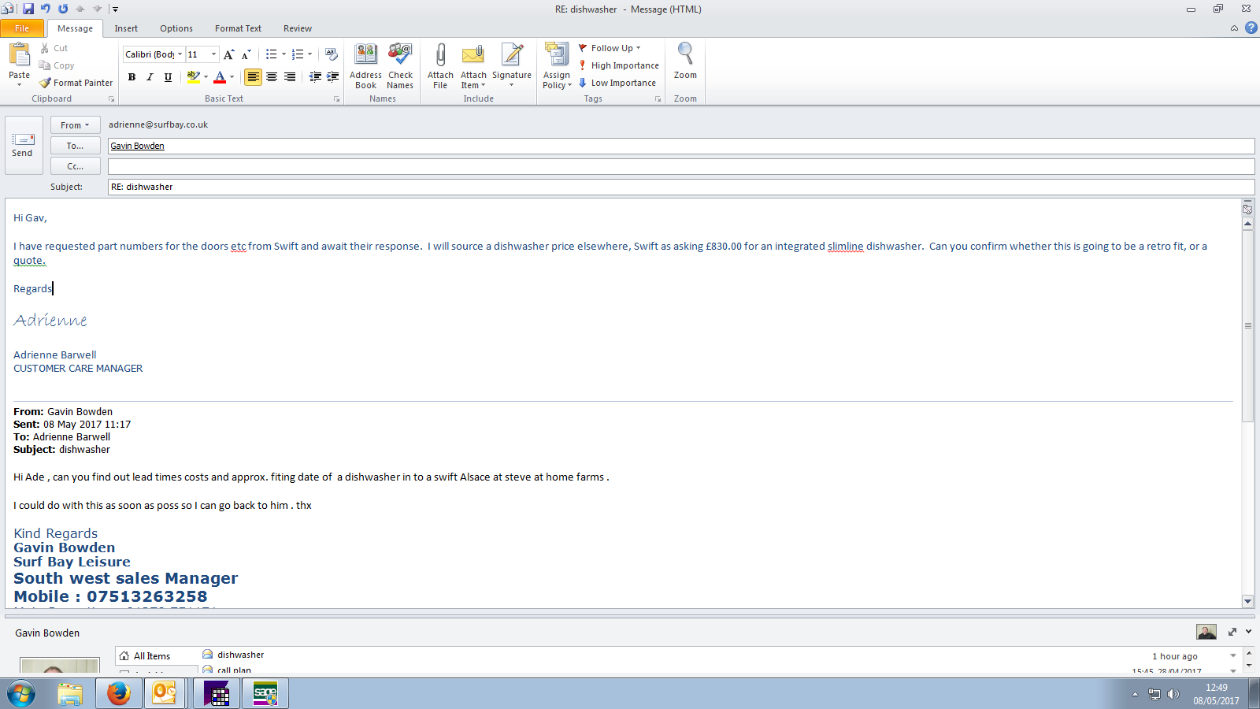Toggle High Importance flag
This screenshot has width=1260, height=709.
[618, 65]
